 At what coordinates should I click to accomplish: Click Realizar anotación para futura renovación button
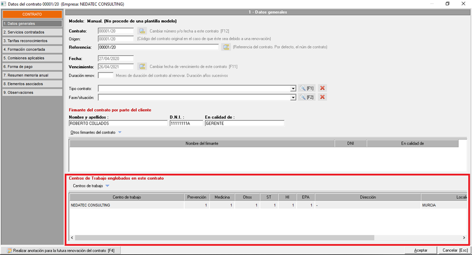pyautogui.click(x=61, y=251)
